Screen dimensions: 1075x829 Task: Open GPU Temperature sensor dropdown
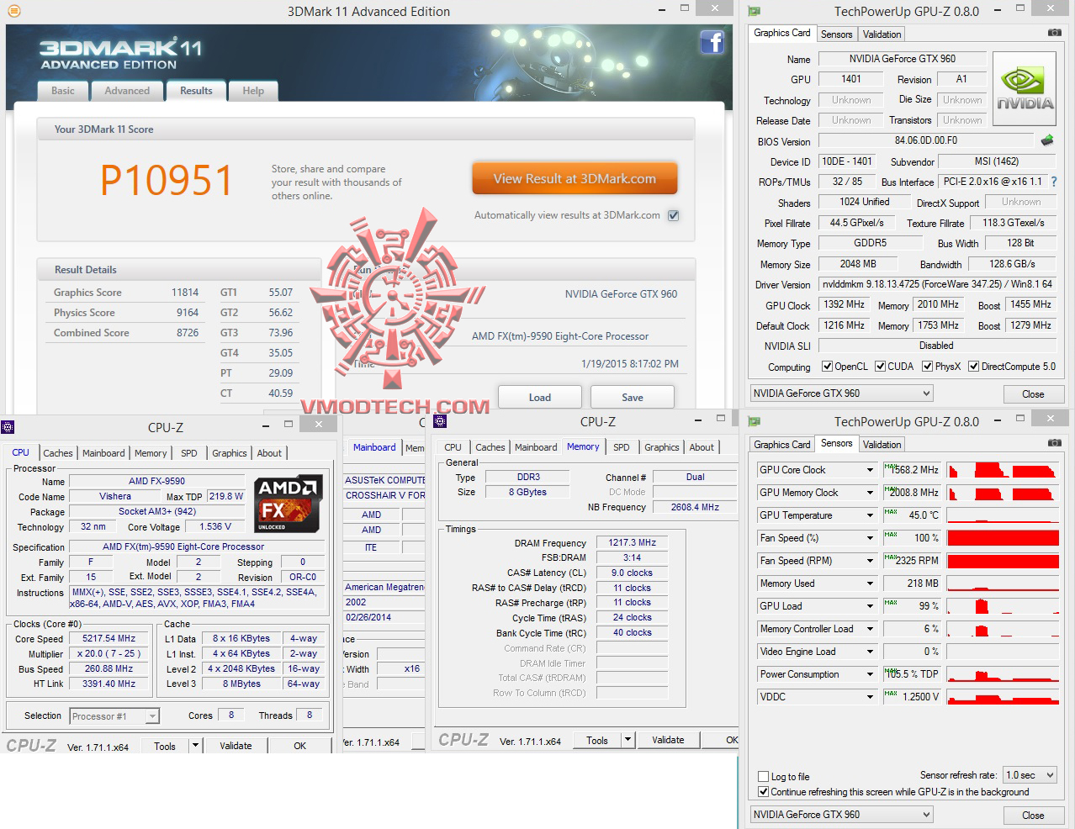pos(871,515)
